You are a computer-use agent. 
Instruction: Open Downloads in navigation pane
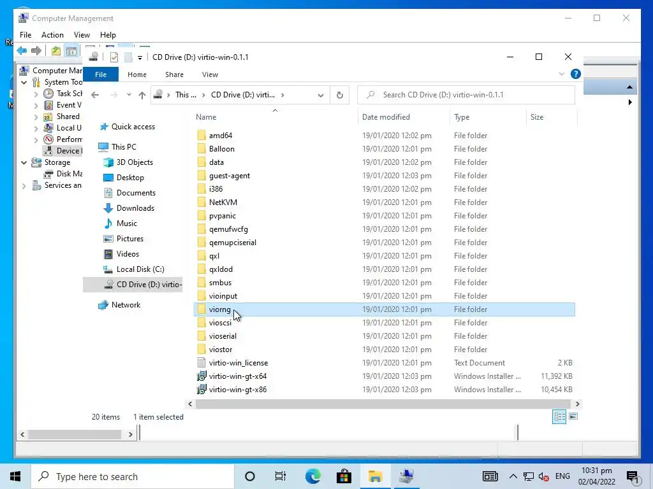135,208
